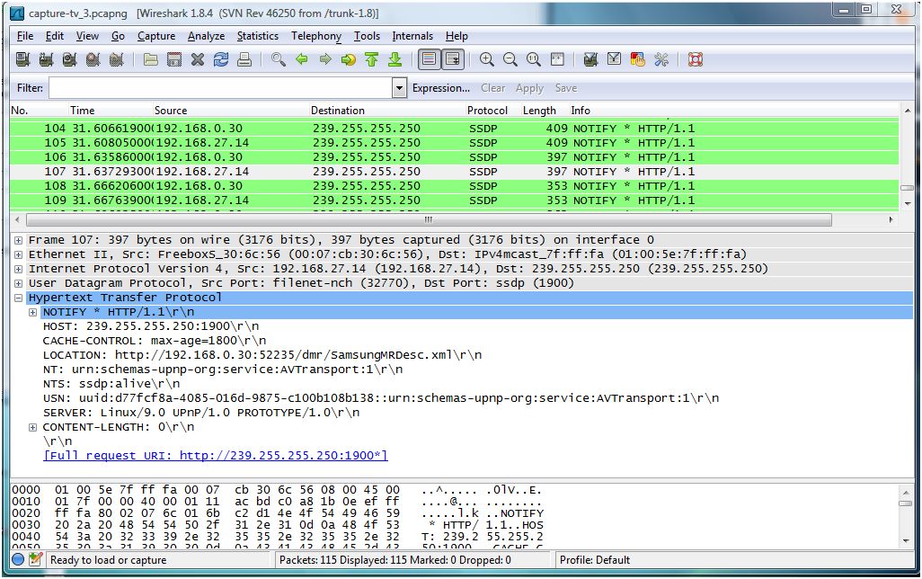Click the Apply filter button

pyautogui.click(x=529, y=88)
